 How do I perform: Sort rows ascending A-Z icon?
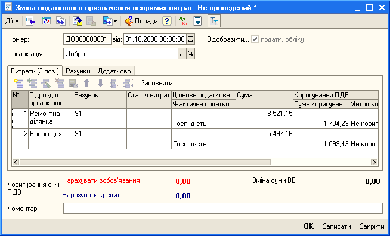click(114, 83)
